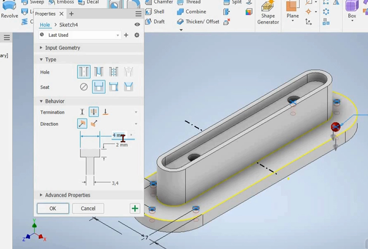Choose the tapped hole type icon
The width and height of the screenshot is (368, 249).
[x=113, y=72]
